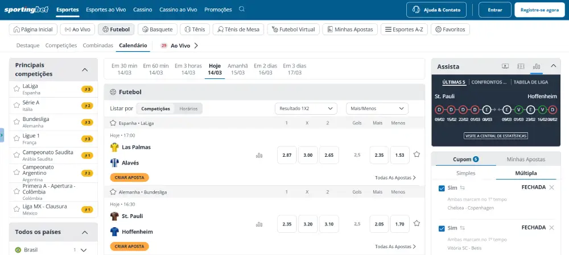This screenshot has height=255, width=569.
Task: Show more Ao Vivo with arrow
Action: [x=196, y=45]
